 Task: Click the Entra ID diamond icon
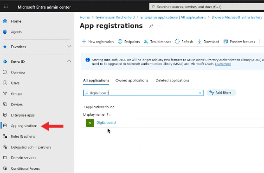(5, 62)
